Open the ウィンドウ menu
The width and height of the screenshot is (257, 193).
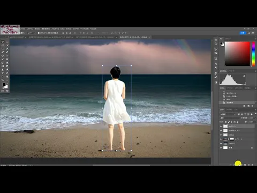(x=84, y=29)
